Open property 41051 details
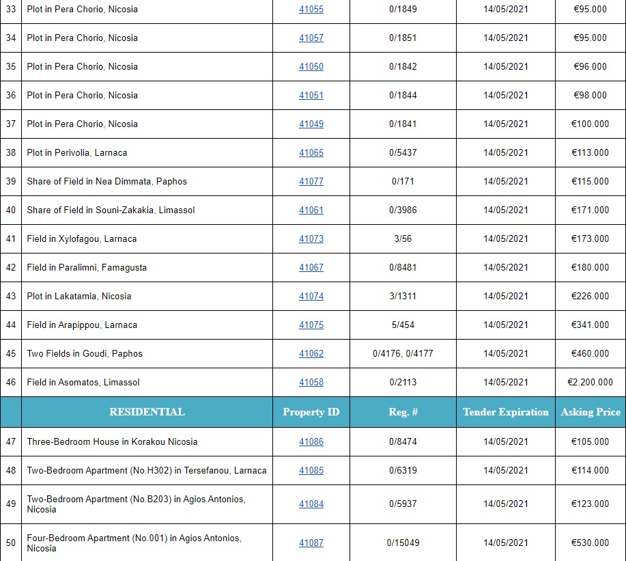This screenshot has height=561, width=626. click(311, 96)
